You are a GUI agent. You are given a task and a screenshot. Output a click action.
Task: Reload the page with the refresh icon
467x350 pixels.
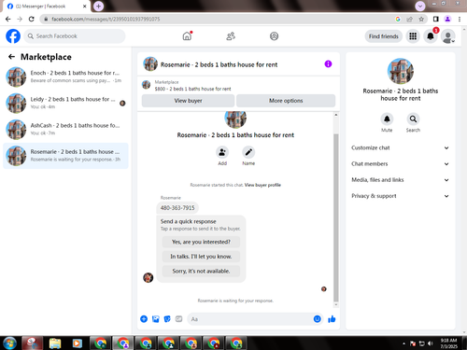click(32, 19)
